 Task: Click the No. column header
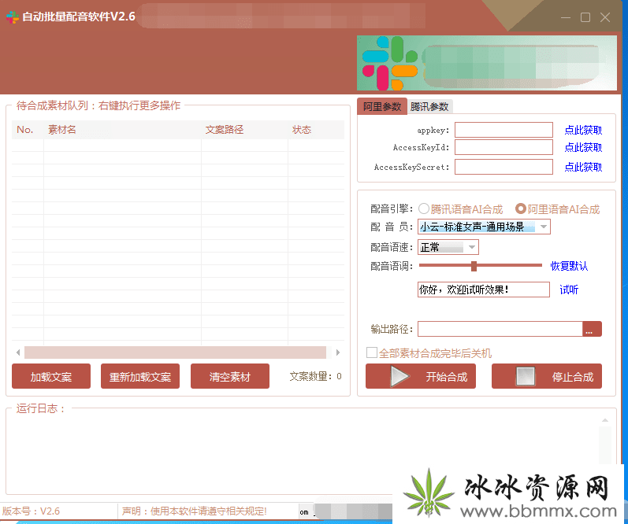point(28,130)
